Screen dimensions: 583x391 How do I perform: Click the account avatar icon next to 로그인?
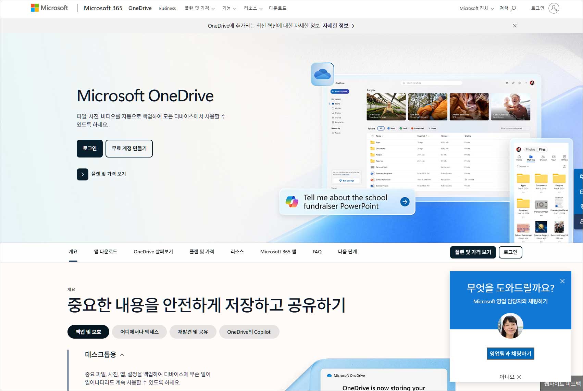pyautogui.click(x=554, y=8)
